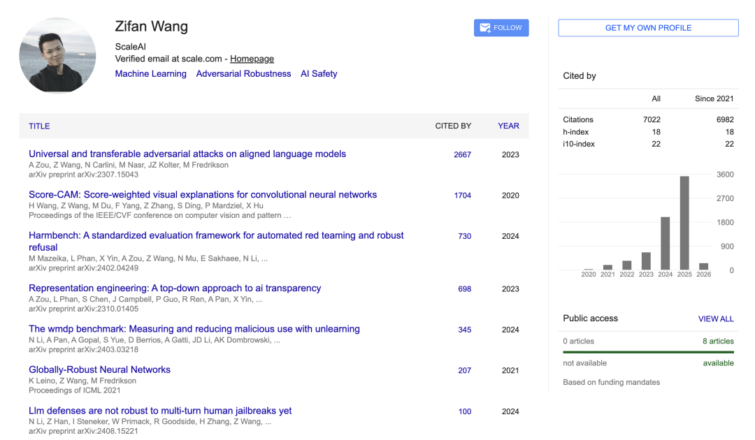Sort publications by CITED BY column header
755x440 pixels.
(453, 126)
